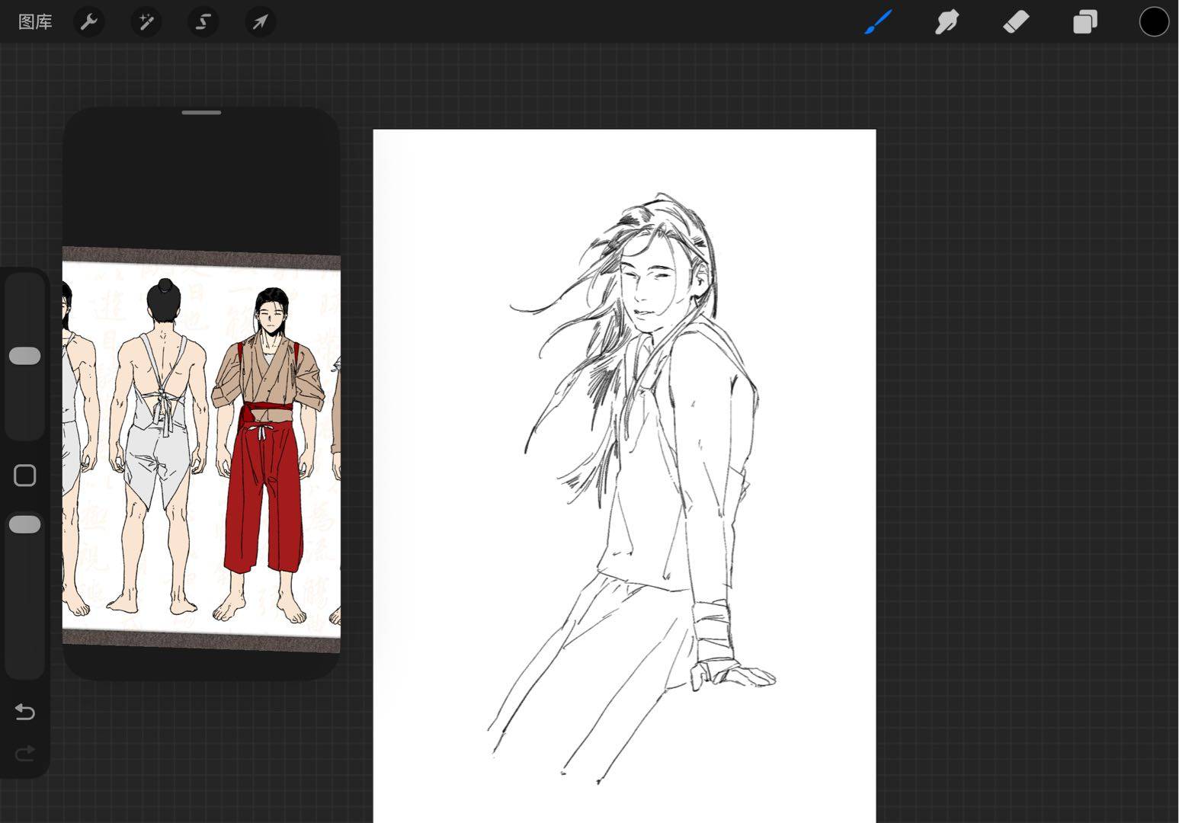
Task: Open the Actions wrench menu
Action: (x=89, y=22)
